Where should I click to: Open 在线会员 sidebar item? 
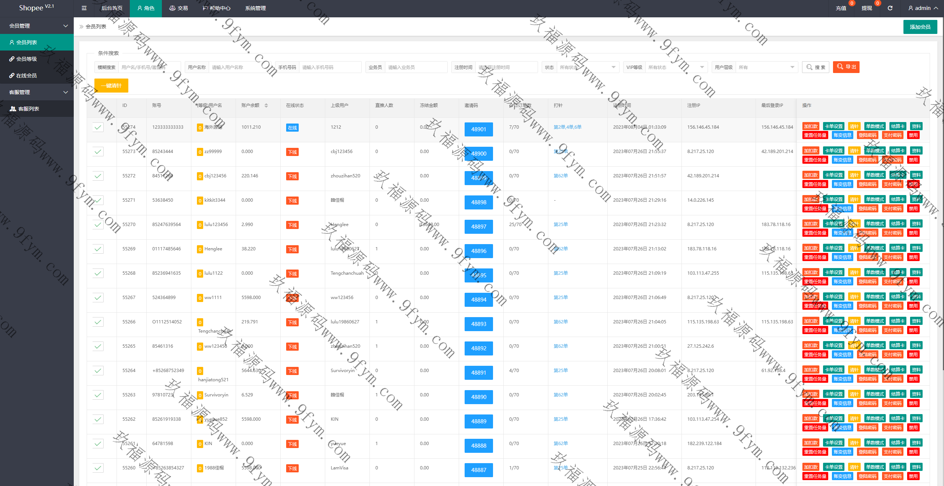point(26,76)
